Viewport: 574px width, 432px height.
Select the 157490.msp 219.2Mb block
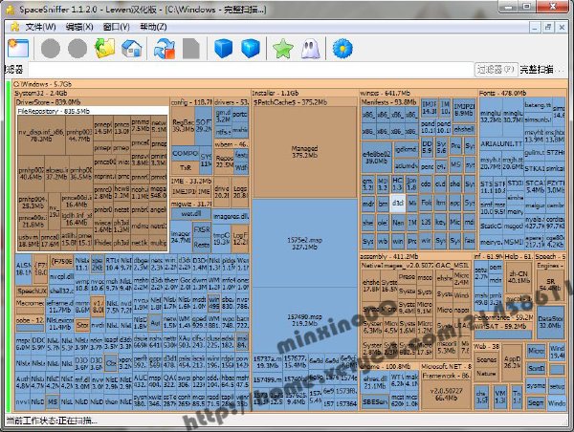pos(304,320)
